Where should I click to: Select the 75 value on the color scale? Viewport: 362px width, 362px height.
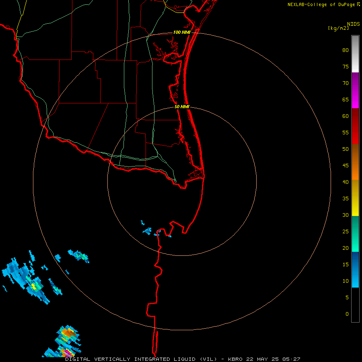[x=346, y=66]
